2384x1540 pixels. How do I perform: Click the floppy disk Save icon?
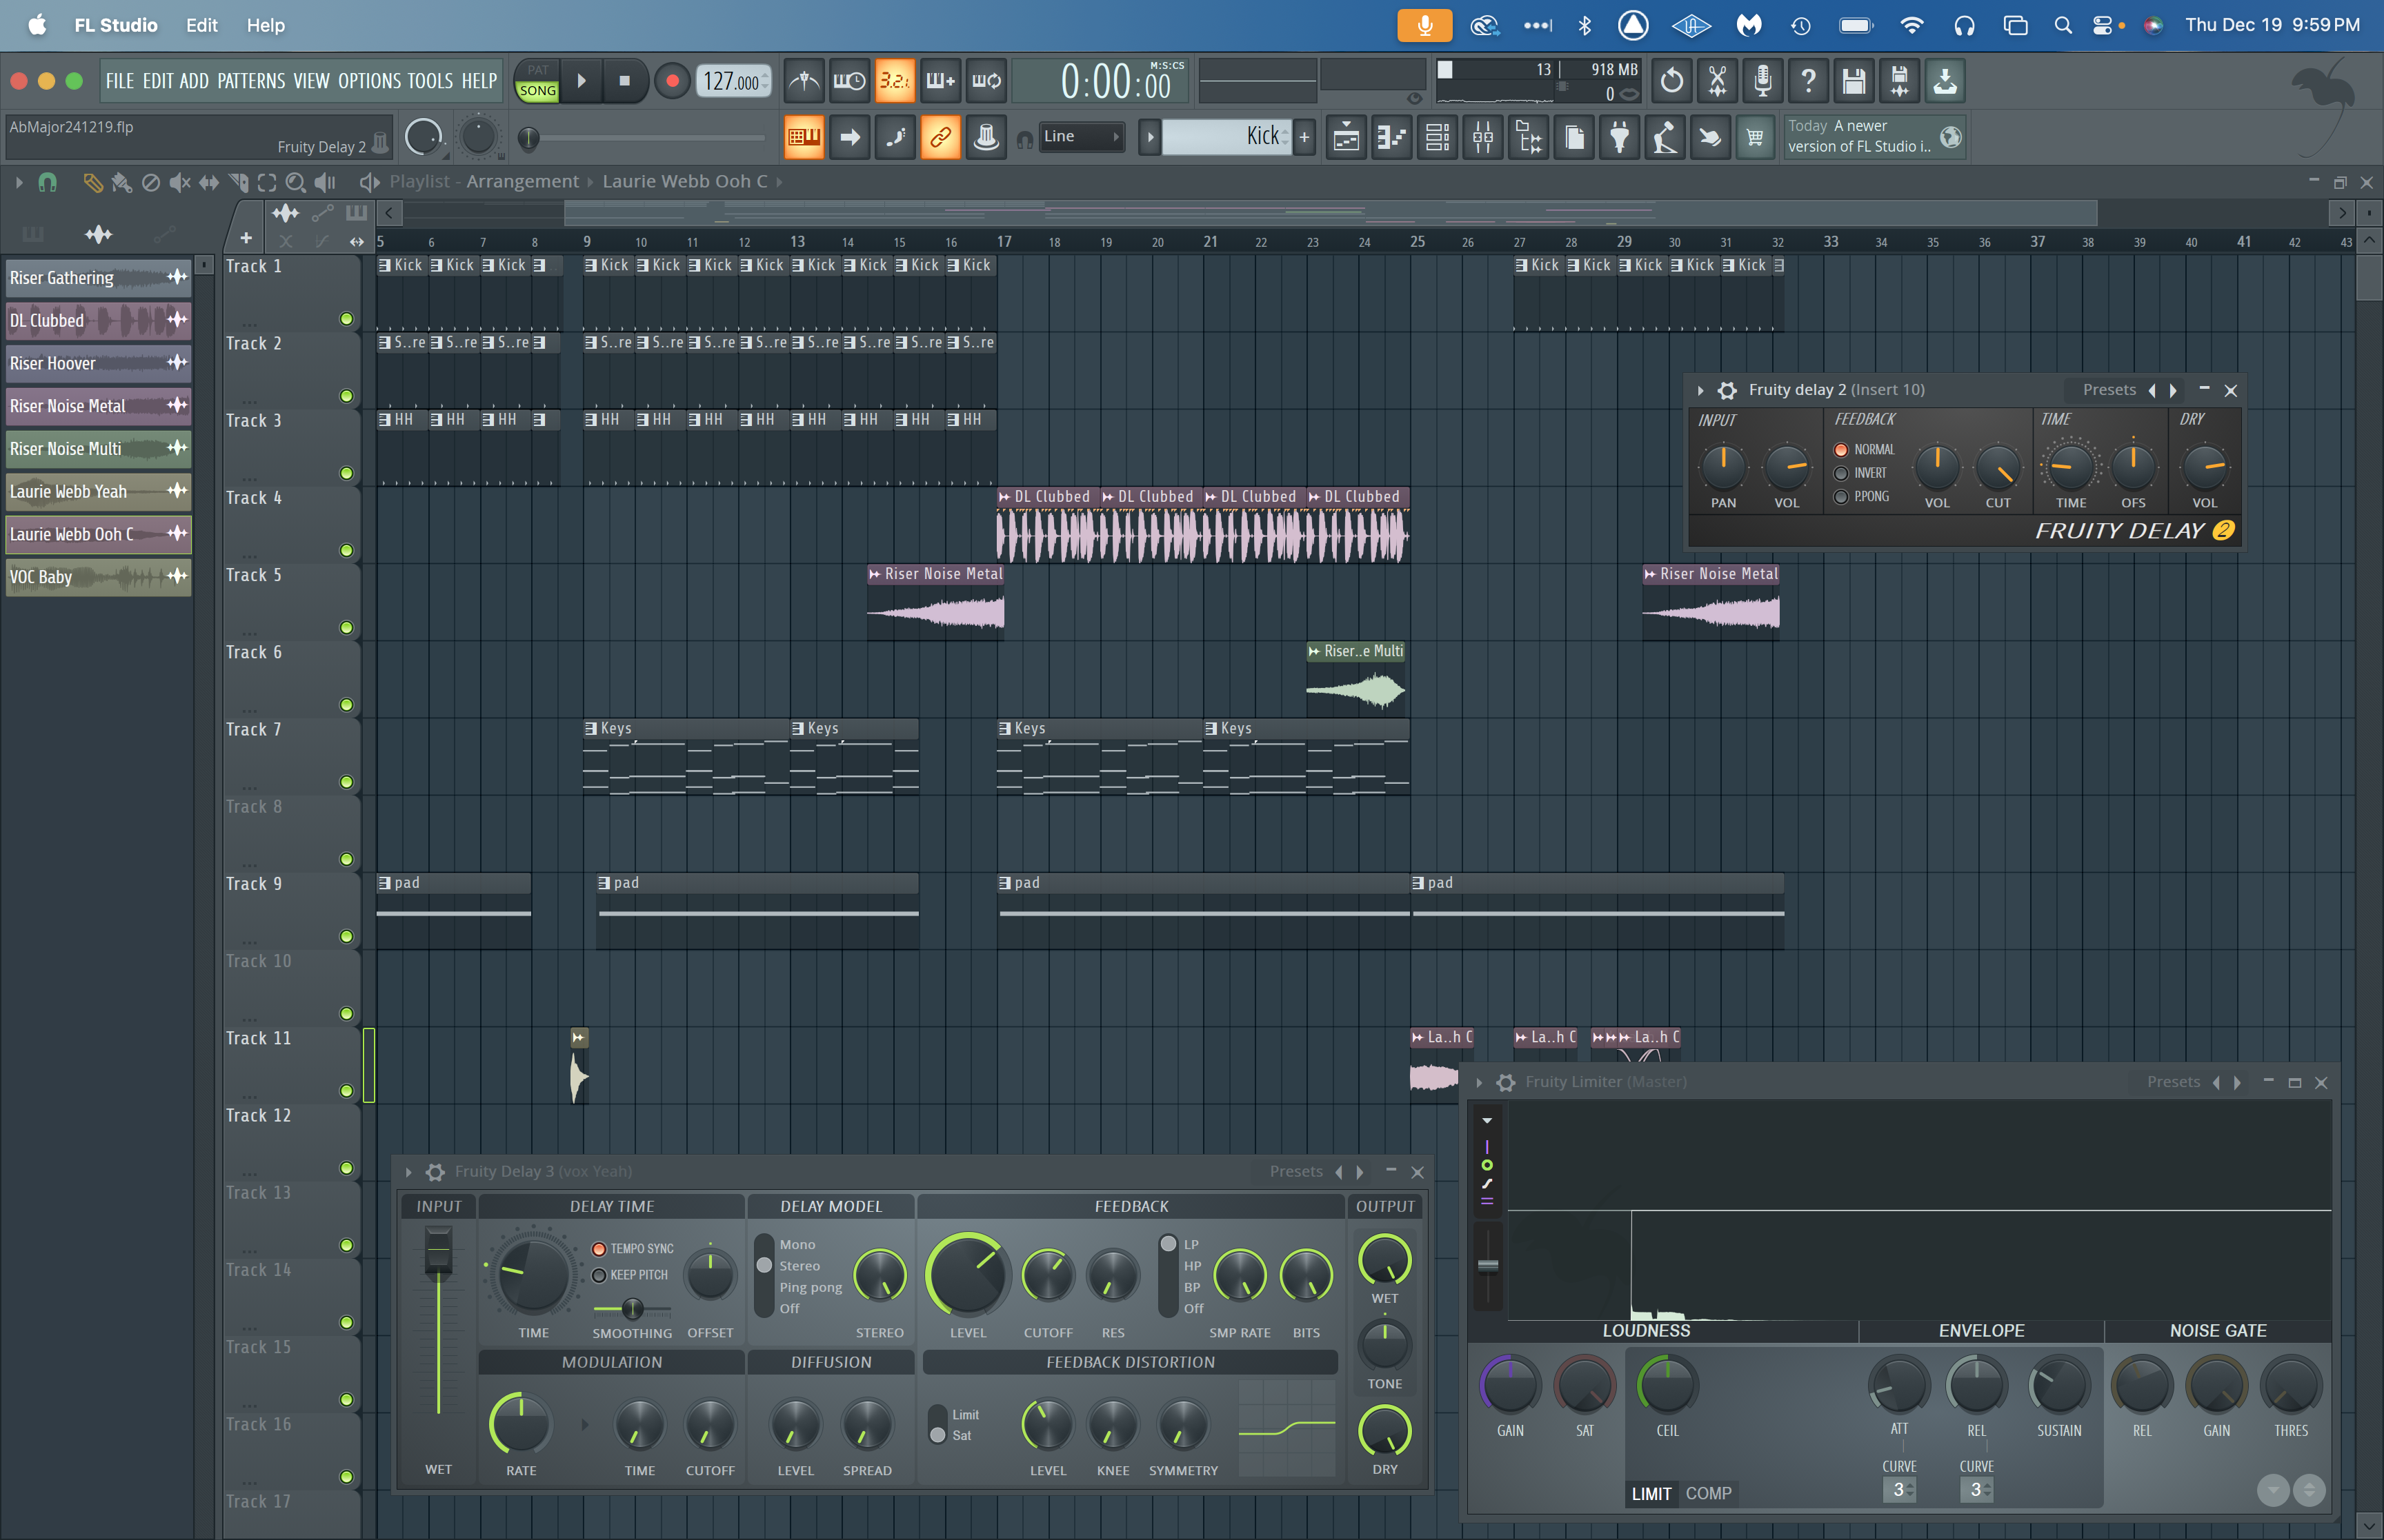(1854, 81)
